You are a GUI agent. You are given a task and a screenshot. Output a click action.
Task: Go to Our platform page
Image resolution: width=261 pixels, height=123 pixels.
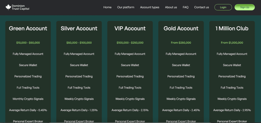pos(126,7)
